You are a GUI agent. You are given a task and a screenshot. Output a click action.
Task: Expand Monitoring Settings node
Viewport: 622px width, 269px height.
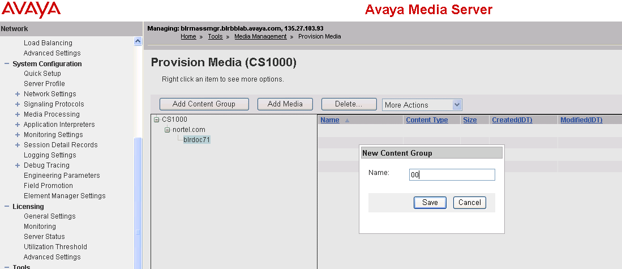point(18,135)
